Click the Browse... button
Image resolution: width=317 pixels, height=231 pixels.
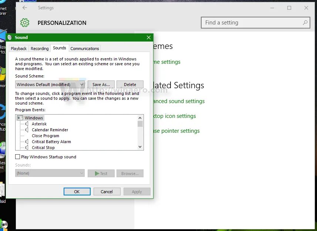point(130,174)
